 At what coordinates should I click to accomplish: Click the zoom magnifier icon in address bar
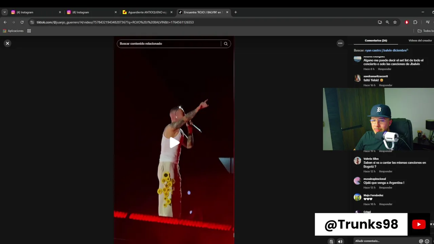pos(387,22)
